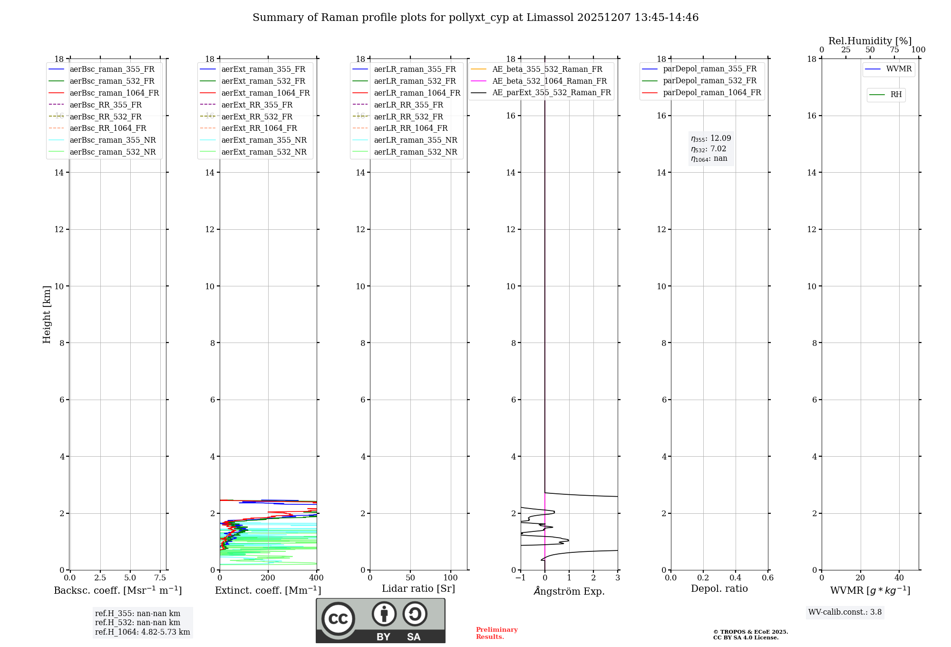Click AE_beta_355_532_Raman_FR orange legend marker
Image resolution: width=951 pixels, height=647 pixels.
[478, 69]
